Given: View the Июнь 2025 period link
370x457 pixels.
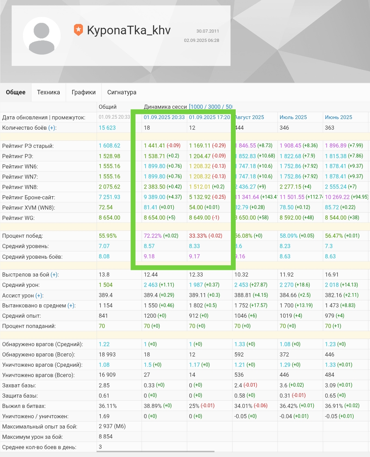Looking at the screenshot, I should click(338, 117).
